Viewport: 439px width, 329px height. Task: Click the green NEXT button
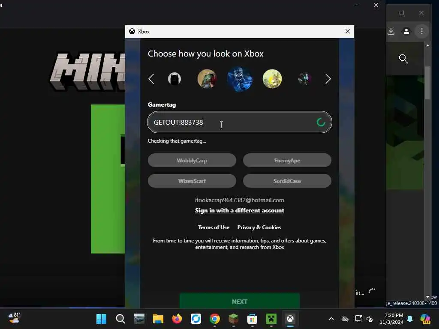[240, 301]
